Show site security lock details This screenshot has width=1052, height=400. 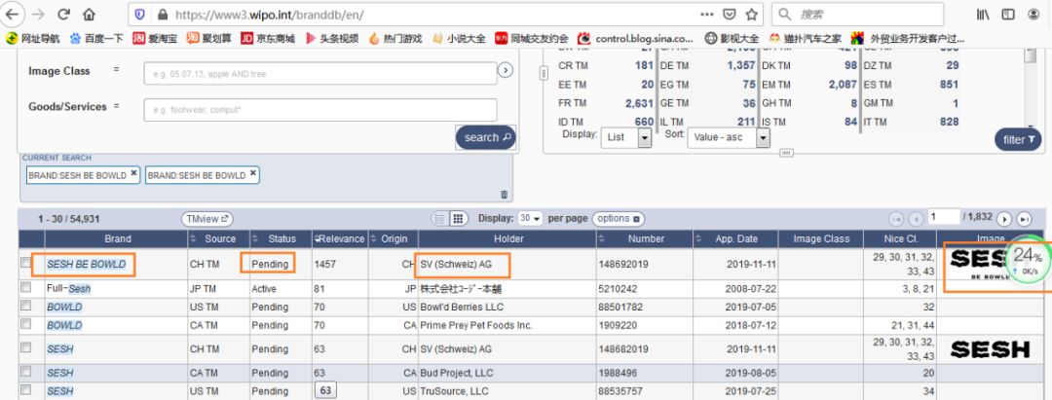(x=161, y=14)
